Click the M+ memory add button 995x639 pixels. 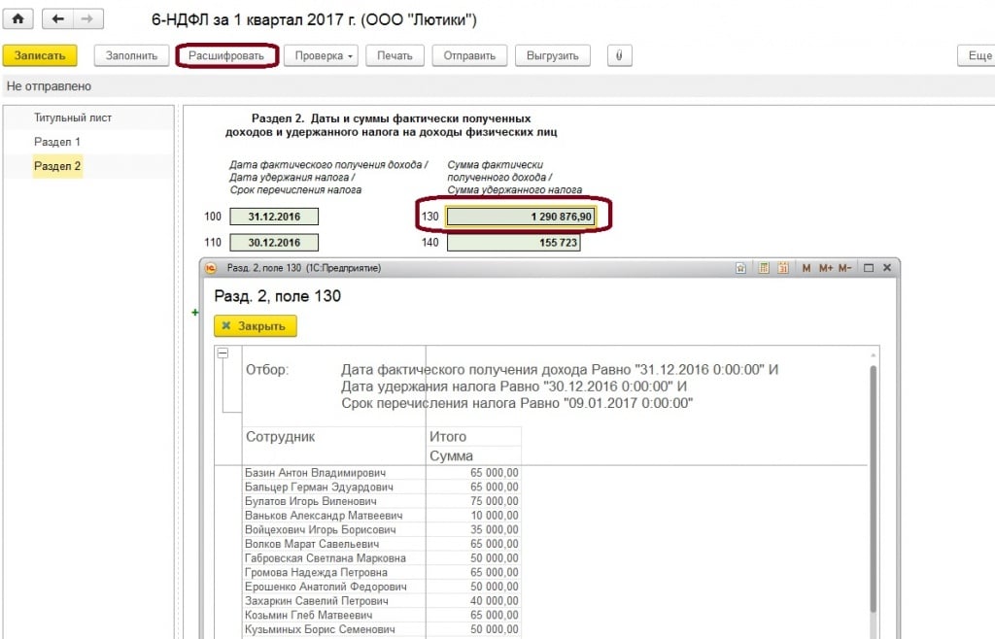pyautogui.click(x=826, y=267)
